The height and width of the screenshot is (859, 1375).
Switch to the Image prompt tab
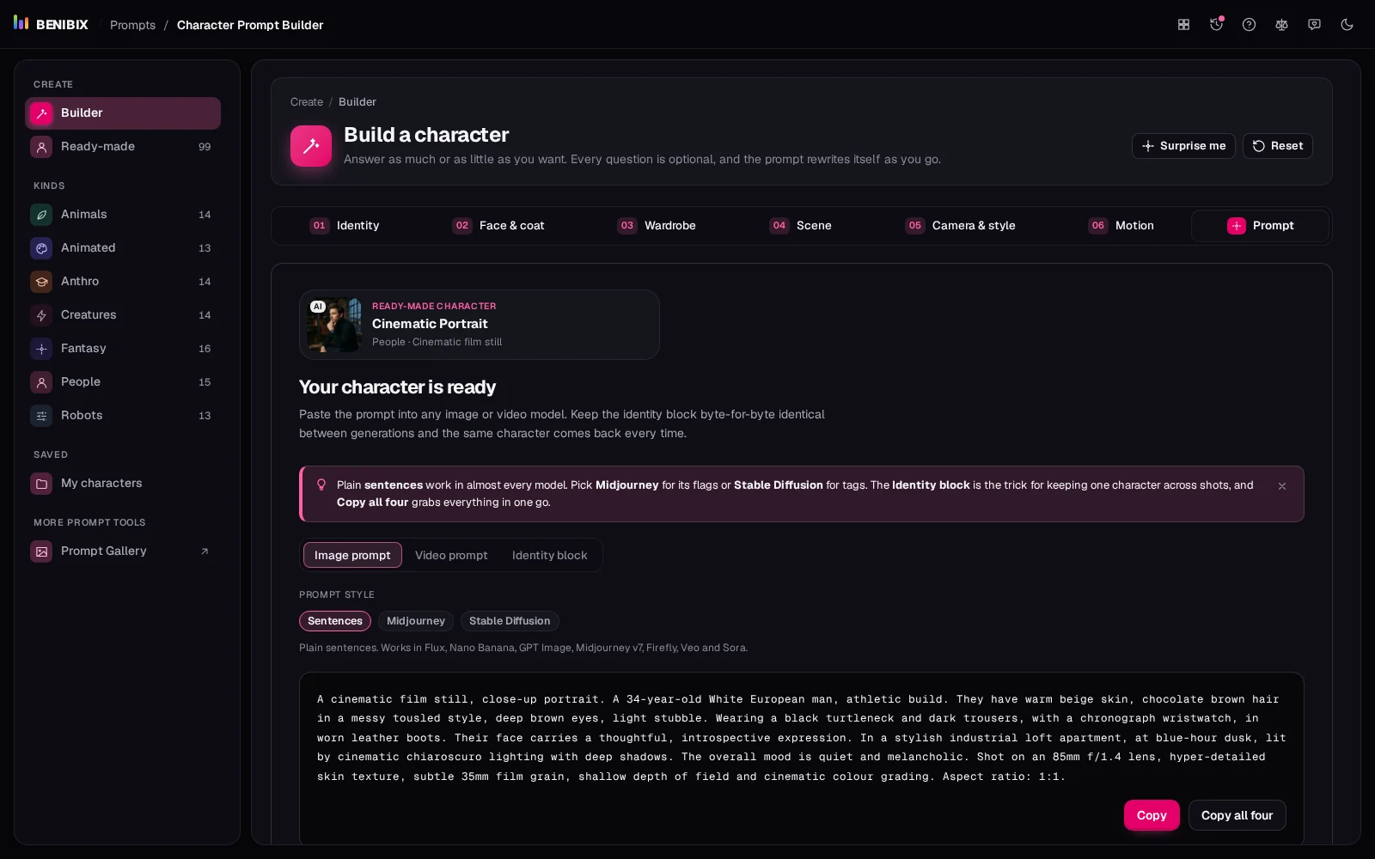point(352,555)
